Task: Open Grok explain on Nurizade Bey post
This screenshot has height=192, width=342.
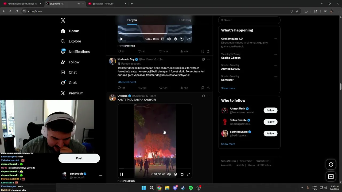Action: (203, 59)
